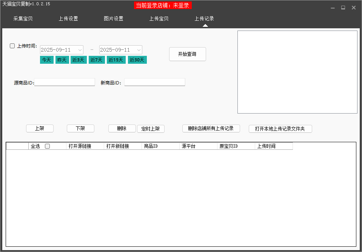Image resolution: width=362 pixels, height=252 pixels.
Task: Click the 开始查询 button
Action: pyautogui.click(x=187, y=54)
